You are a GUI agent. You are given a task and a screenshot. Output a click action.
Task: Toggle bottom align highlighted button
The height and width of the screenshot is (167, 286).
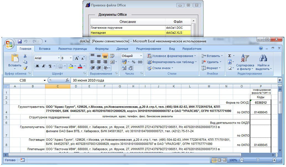105,56
